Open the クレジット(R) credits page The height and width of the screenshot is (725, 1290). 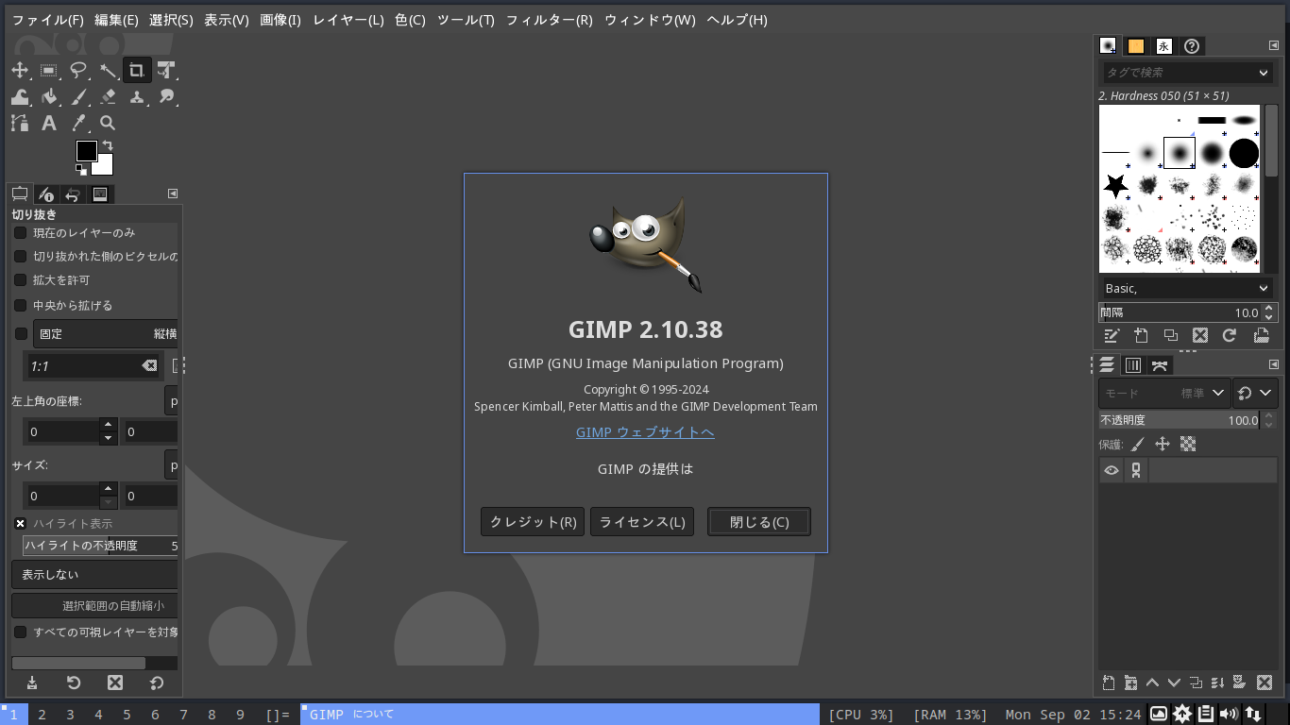(x=533, y=522)
